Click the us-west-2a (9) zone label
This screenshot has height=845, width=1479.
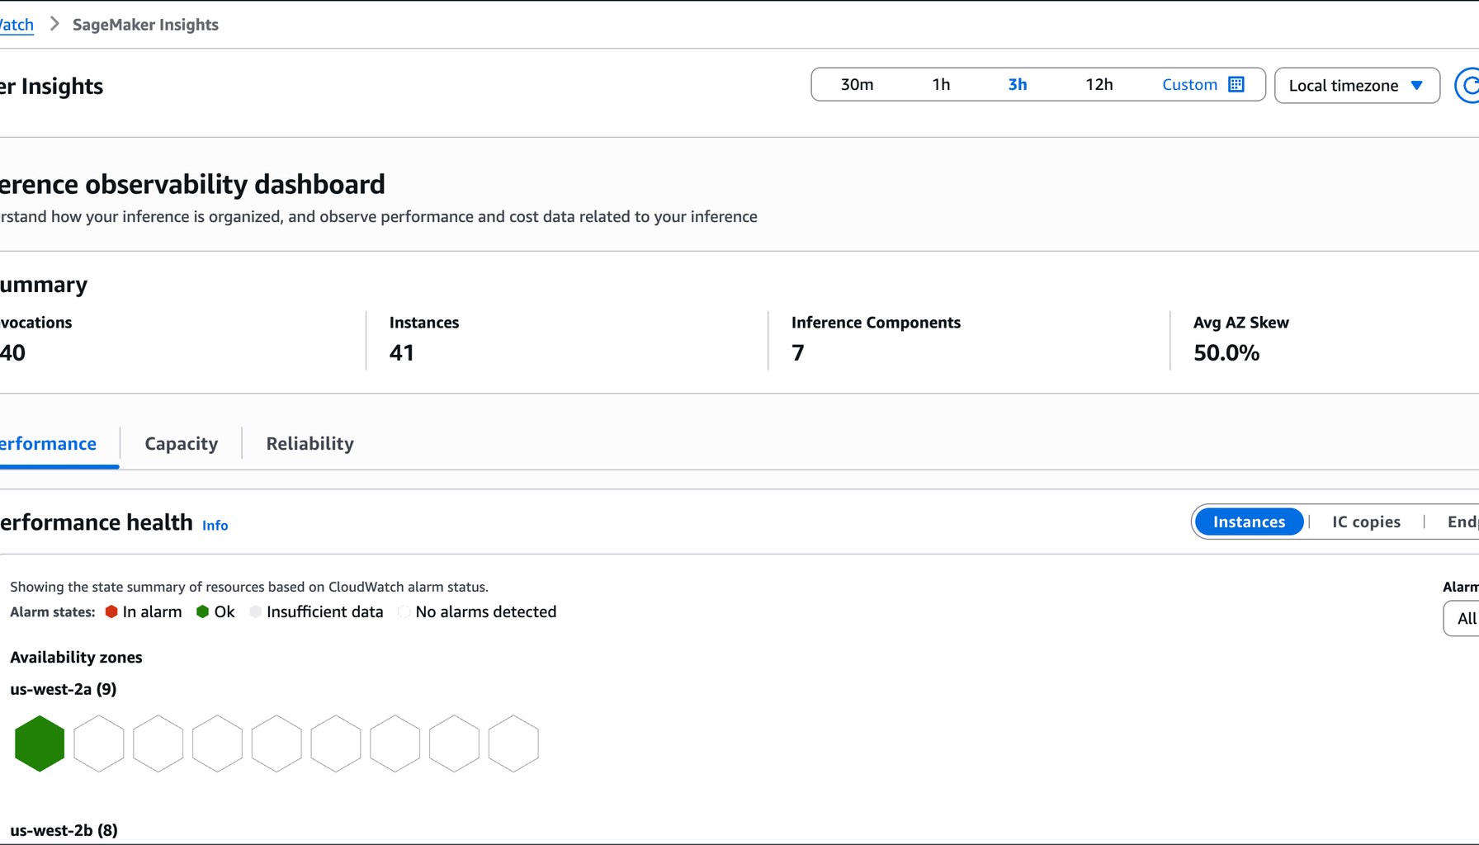64,689
